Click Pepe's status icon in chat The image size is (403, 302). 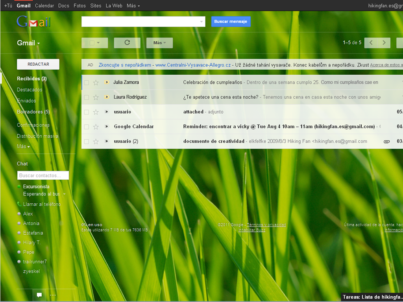[19, 252]
